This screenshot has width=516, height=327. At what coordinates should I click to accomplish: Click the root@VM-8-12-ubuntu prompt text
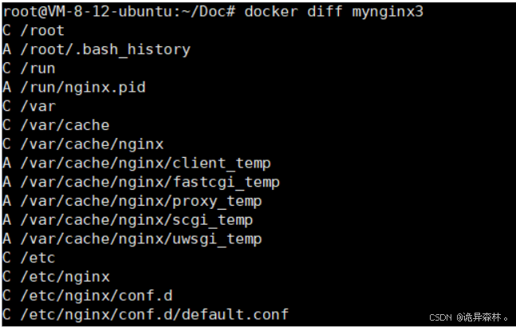(92, 12)
